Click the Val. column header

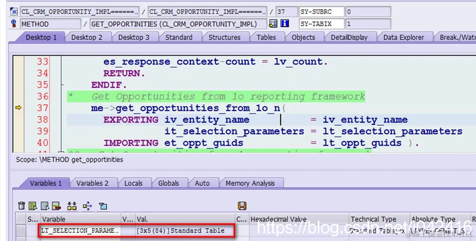click(185, 219)
